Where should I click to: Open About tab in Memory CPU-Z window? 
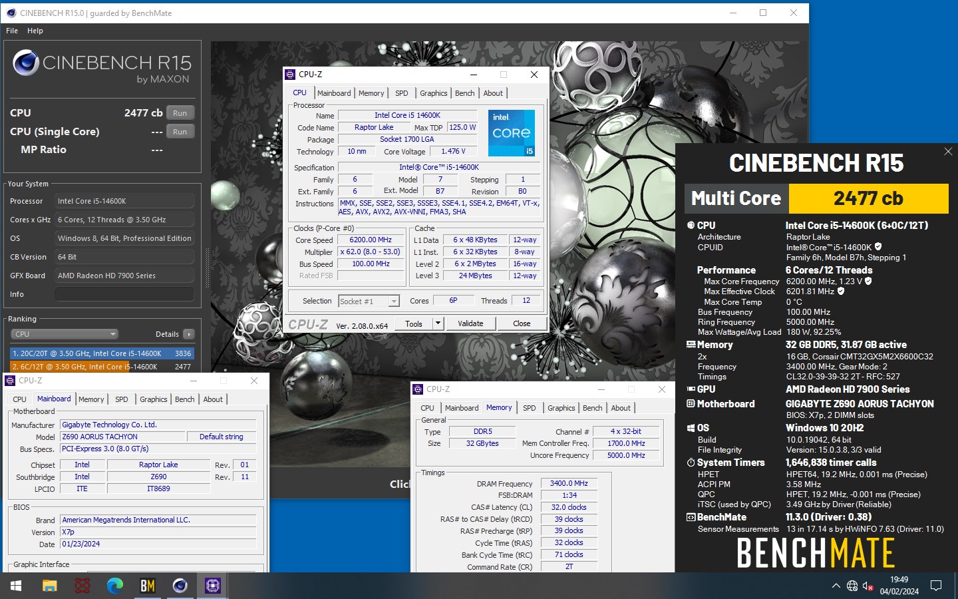pos(621,408)
